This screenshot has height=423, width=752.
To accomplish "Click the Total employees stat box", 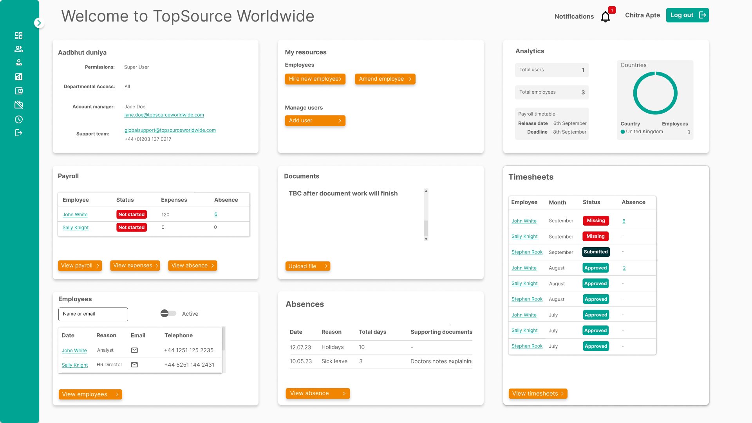I will coord(552,92).
